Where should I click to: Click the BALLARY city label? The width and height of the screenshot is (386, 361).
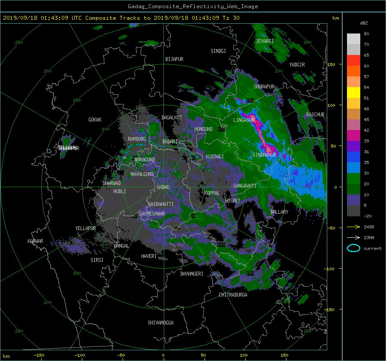279,212
